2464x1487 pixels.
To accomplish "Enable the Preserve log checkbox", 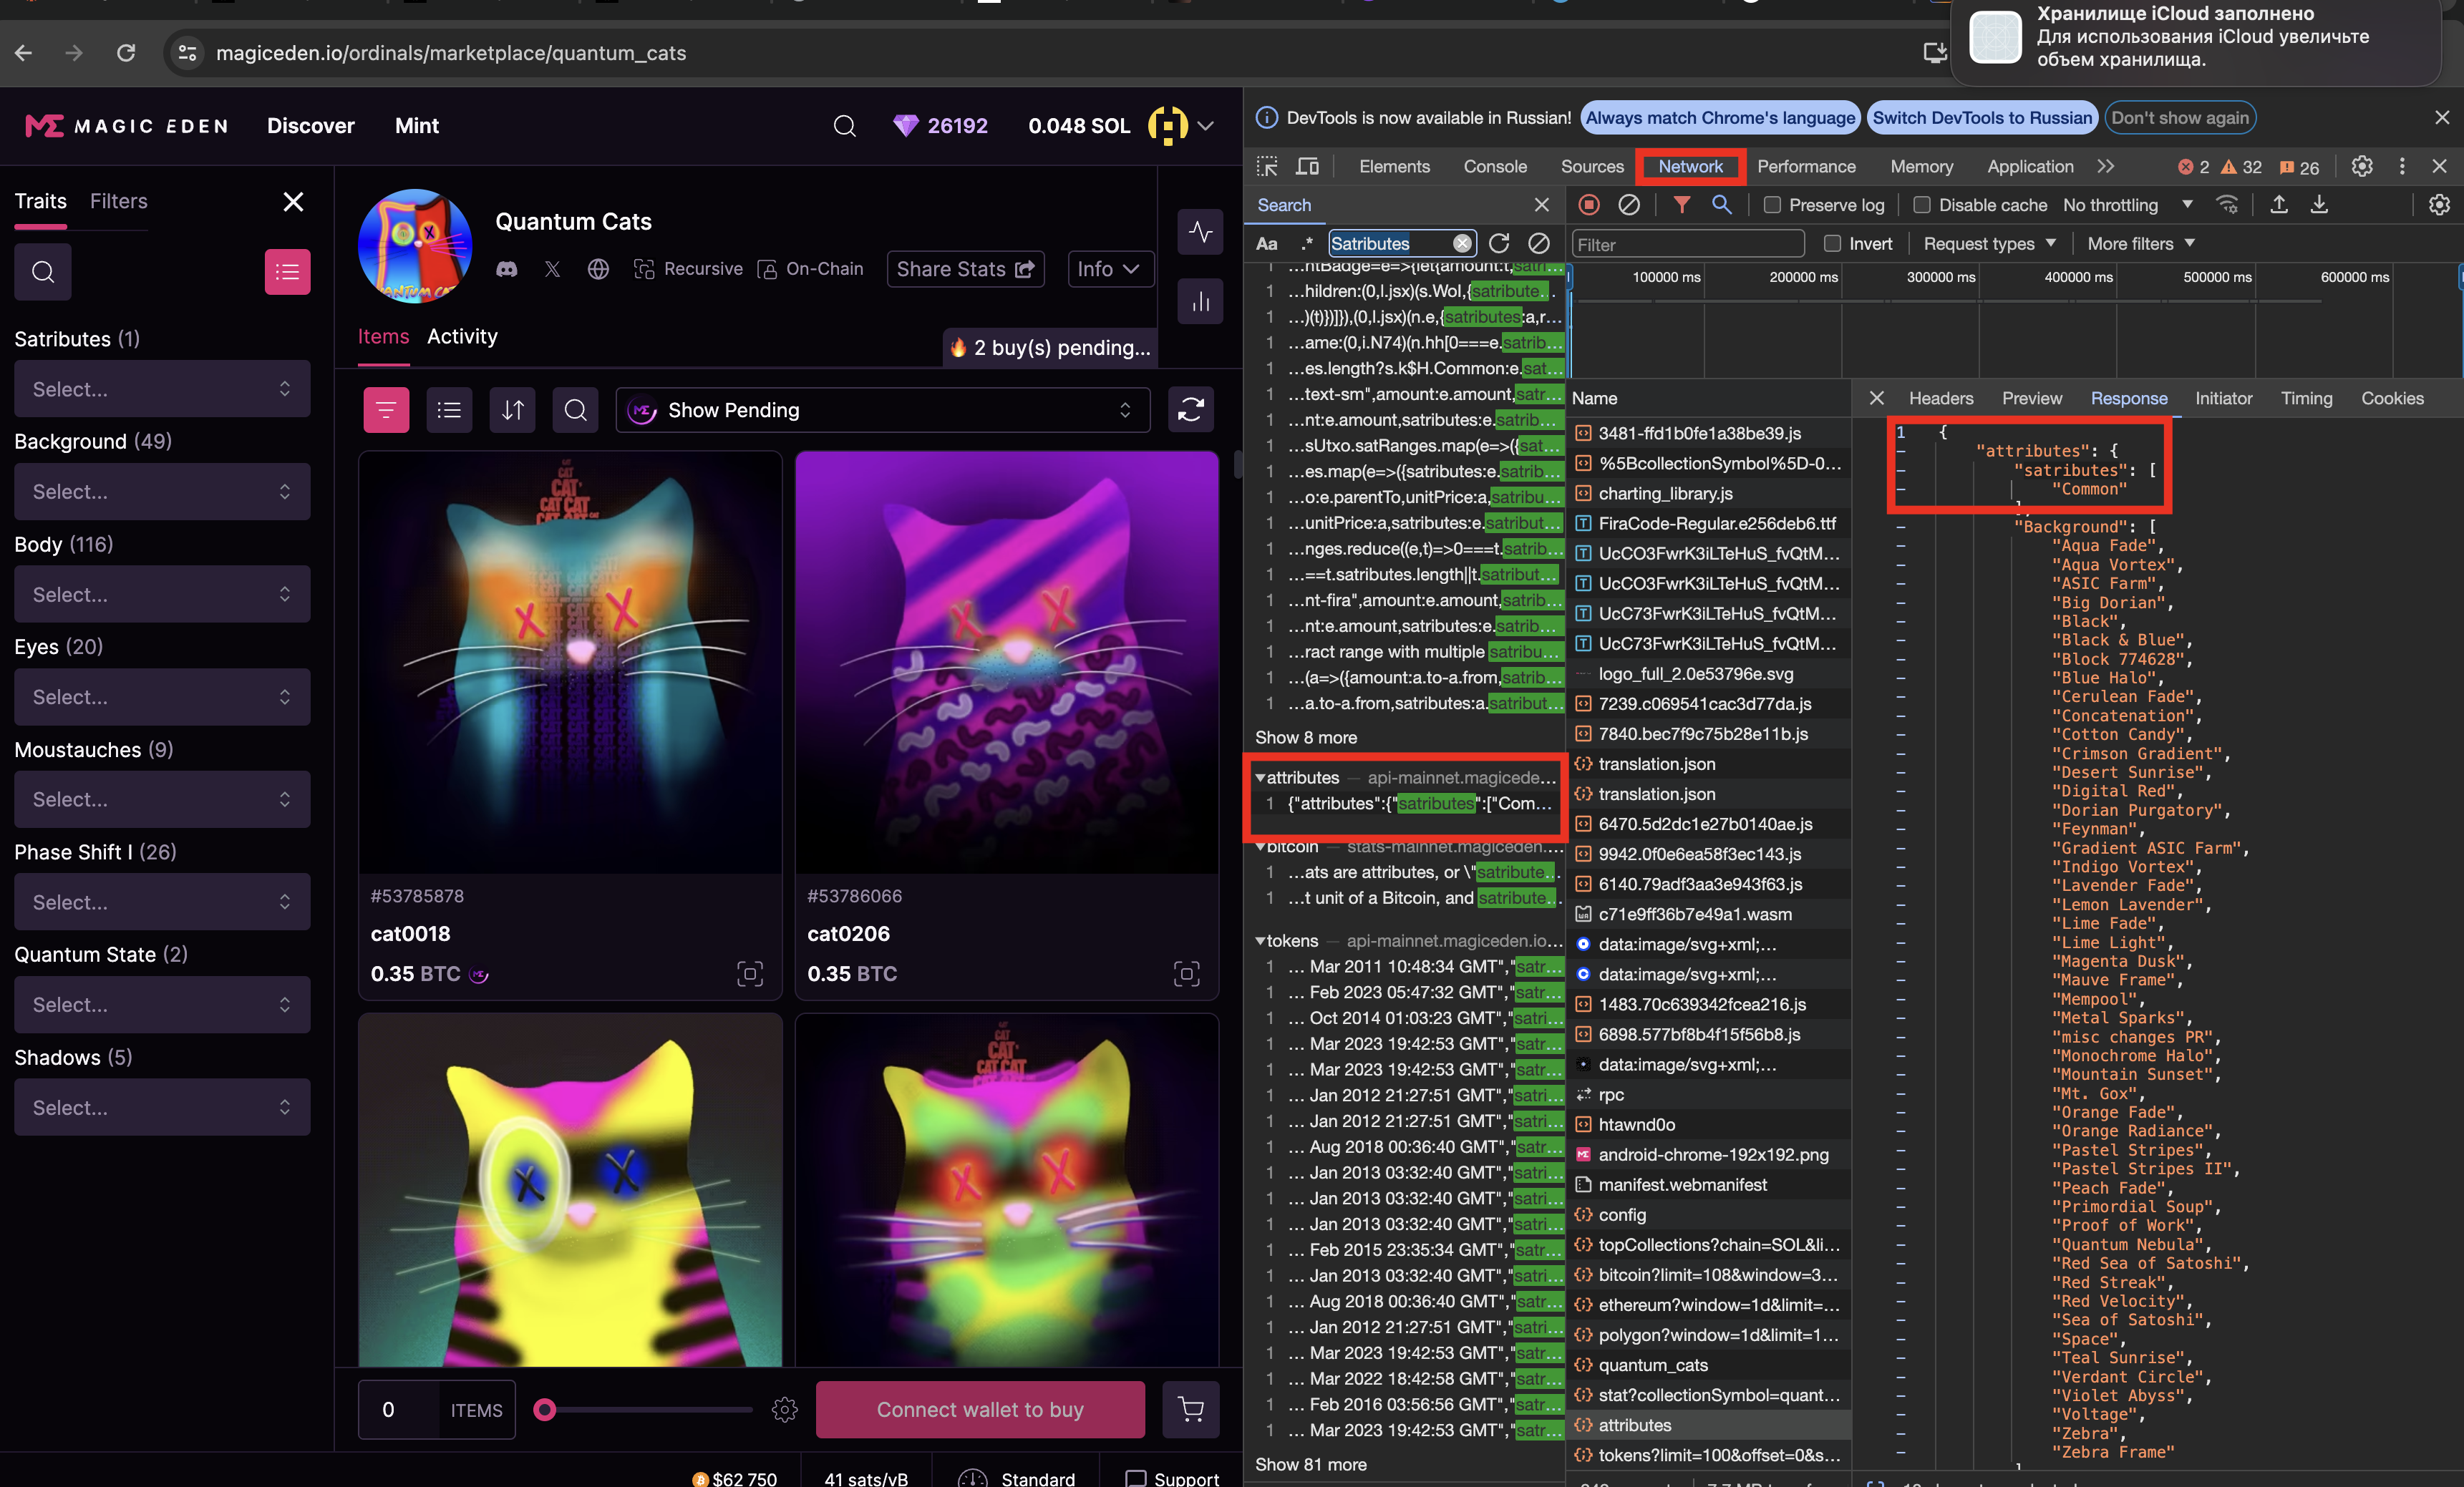I will point(1772,205).
